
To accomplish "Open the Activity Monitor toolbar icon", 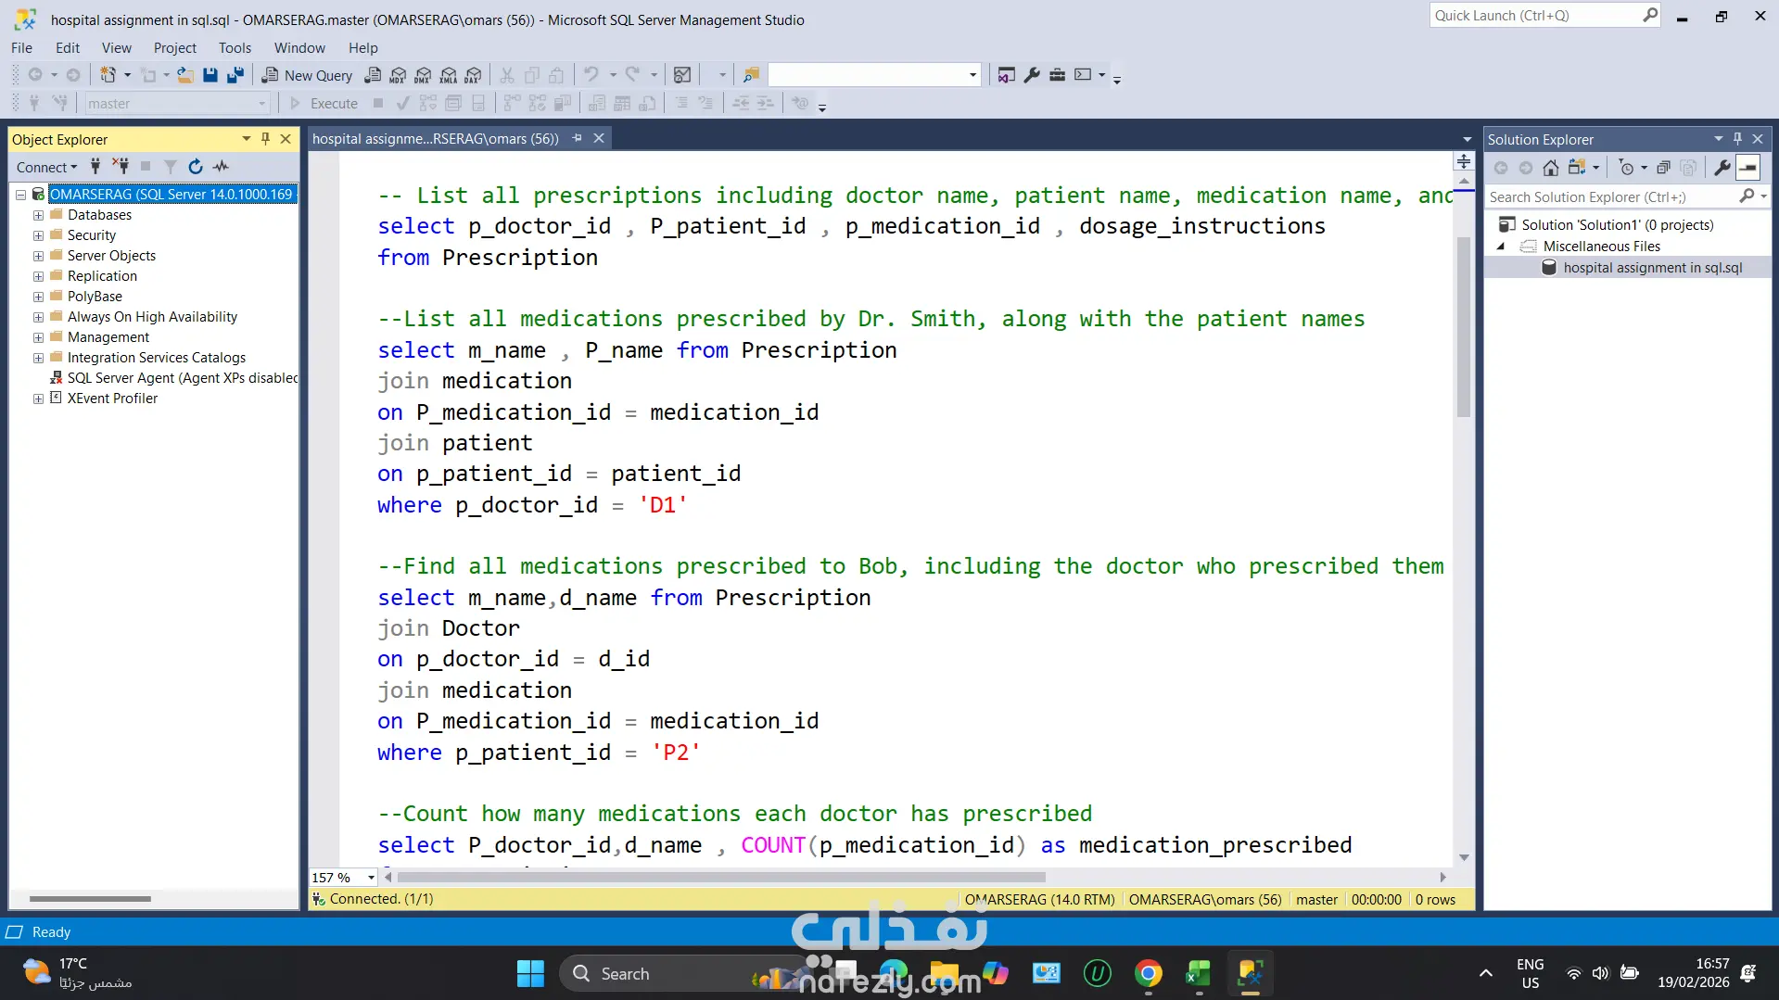I will [682, 75].
